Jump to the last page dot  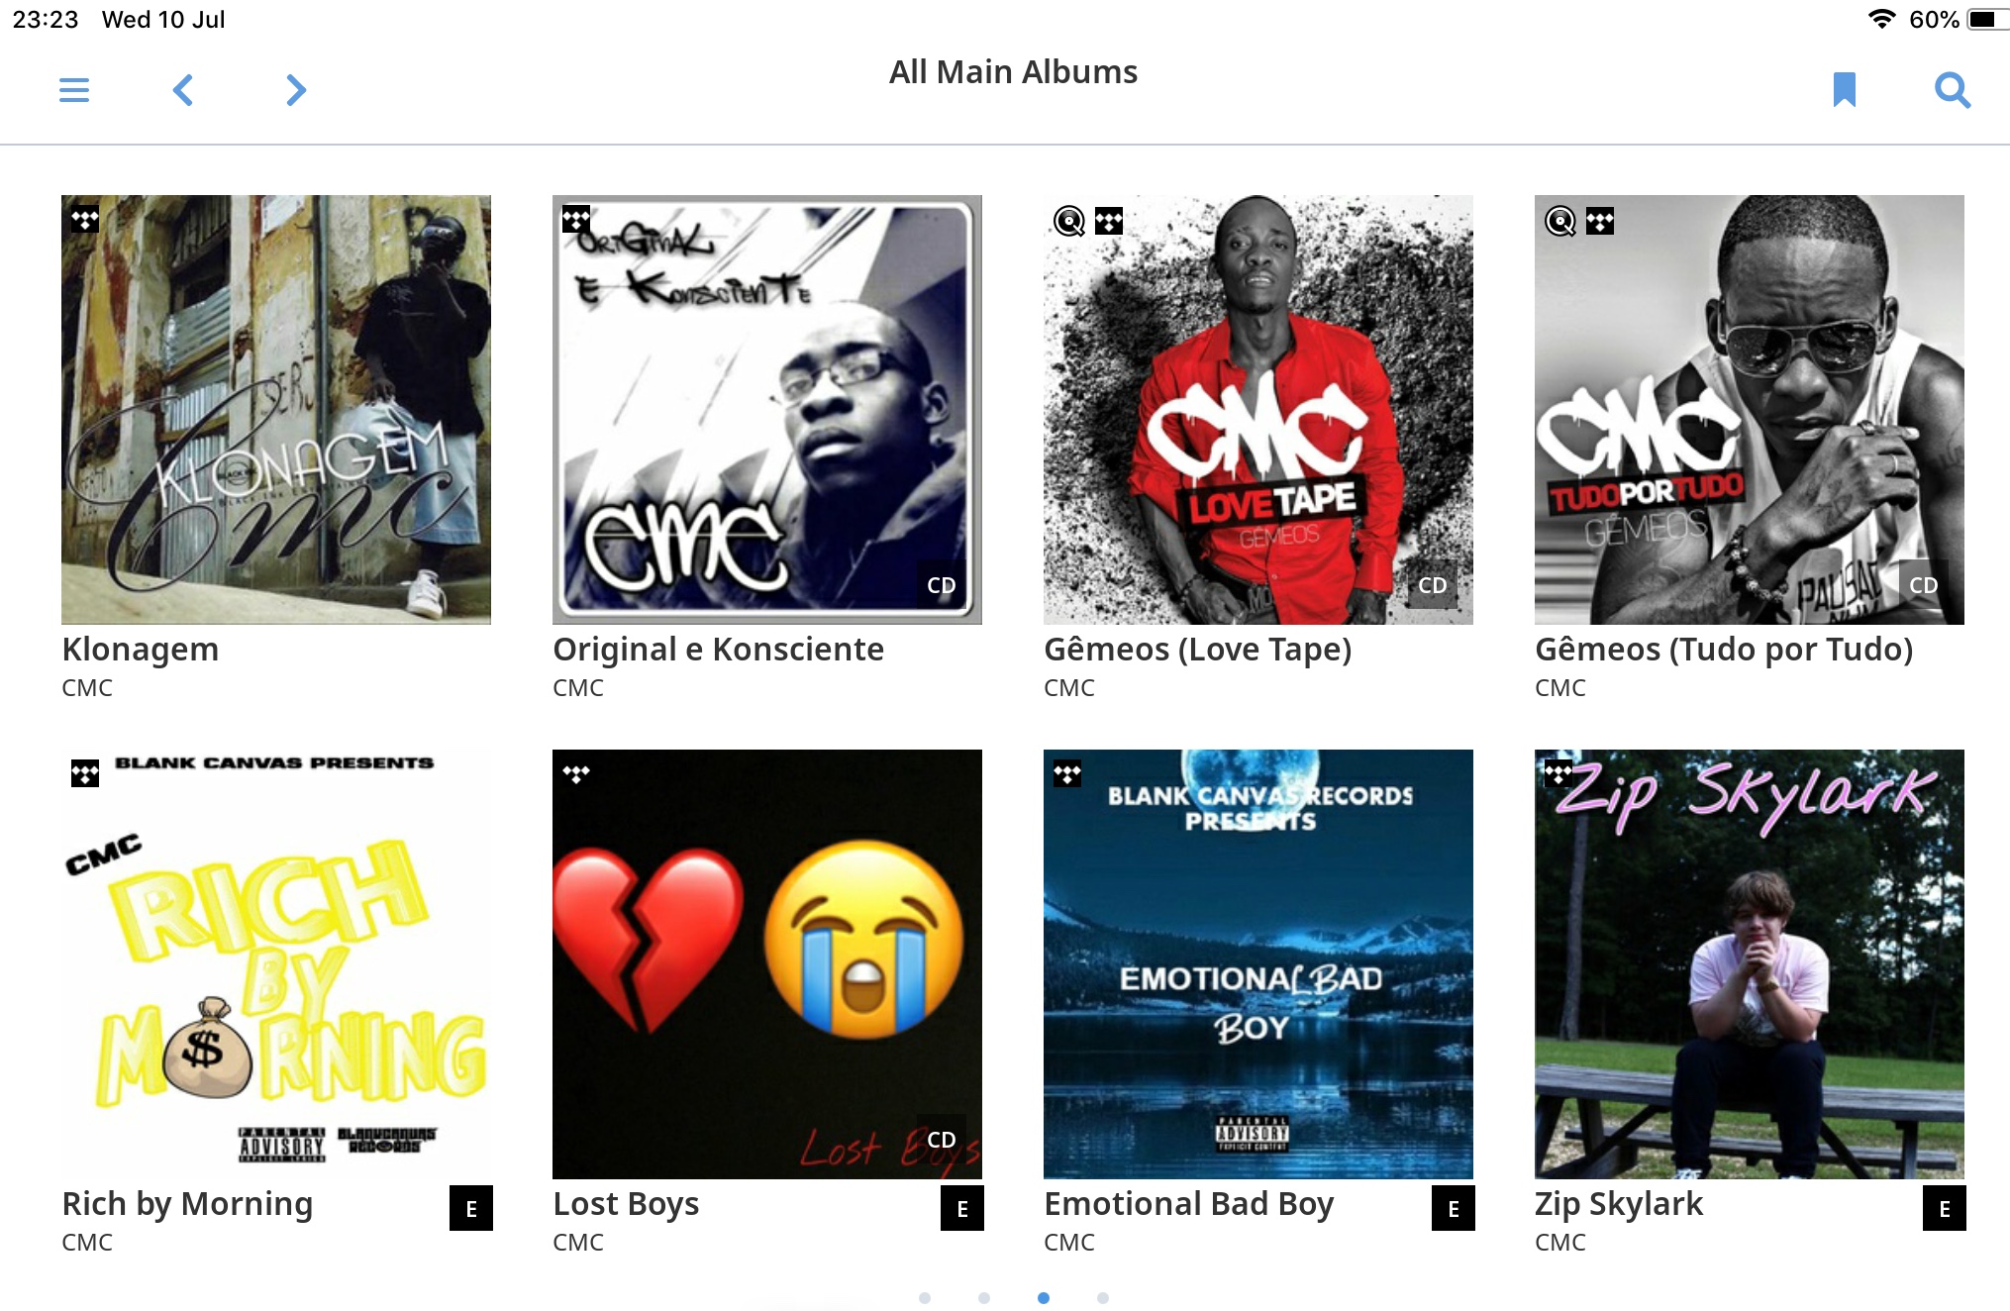coord(1103,1298)
